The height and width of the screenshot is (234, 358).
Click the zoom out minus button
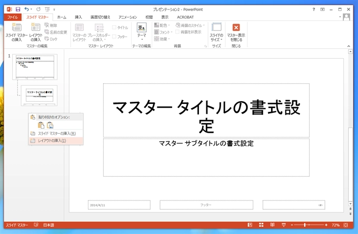(292, 225)
